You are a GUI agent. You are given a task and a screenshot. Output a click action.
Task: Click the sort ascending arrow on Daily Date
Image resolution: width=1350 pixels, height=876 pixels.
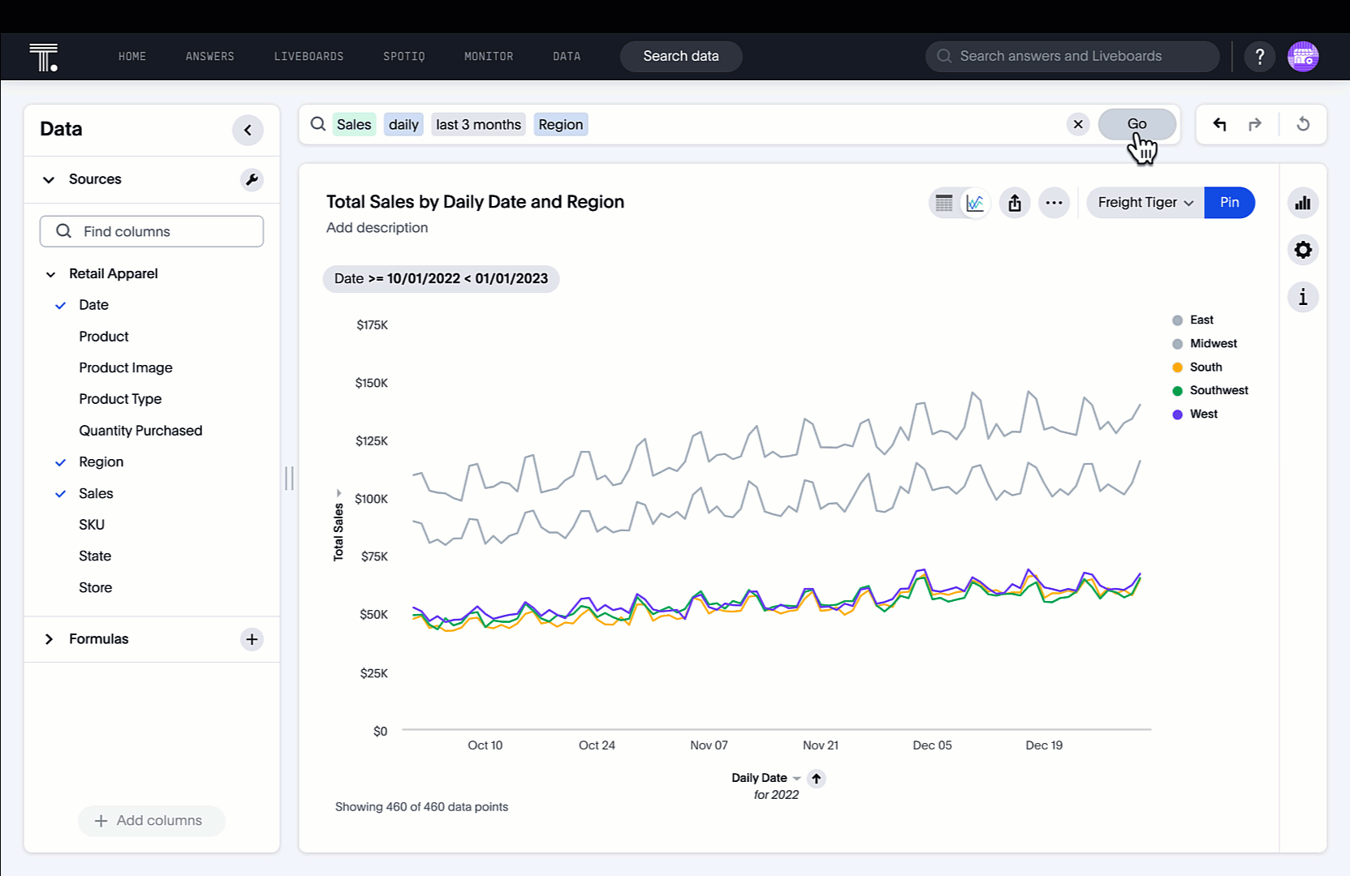click(817, 779)
